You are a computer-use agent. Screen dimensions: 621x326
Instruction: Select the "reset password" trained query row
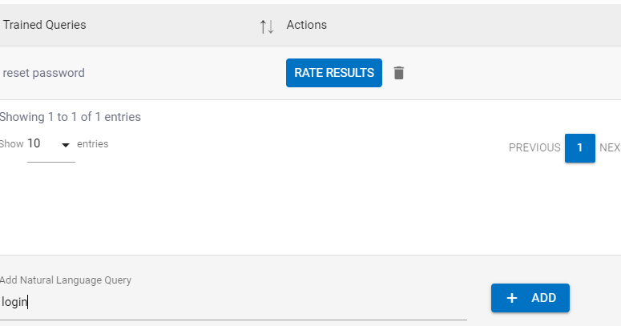point(44,73)
